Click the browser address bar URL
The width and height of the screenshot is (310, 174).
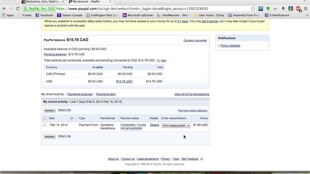coord(132,9)
